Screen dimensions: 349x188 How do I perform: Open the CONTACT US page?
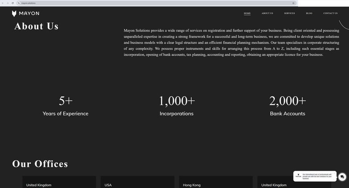point(330,13)
